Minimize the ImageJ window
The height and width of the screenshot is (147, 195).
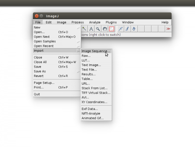coord(41,16)
